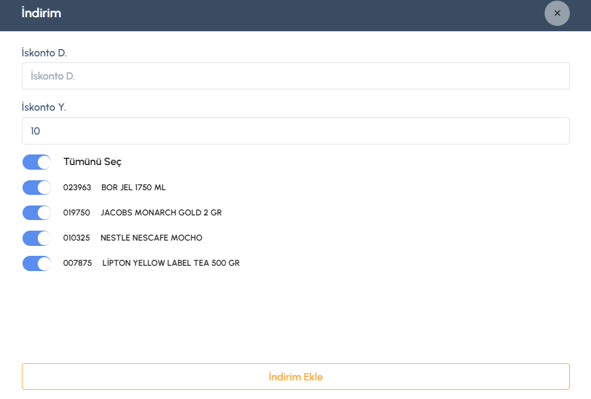
Task: Disable the BOR JEL 1750 ML switch
Action: (x=37, y=188)
